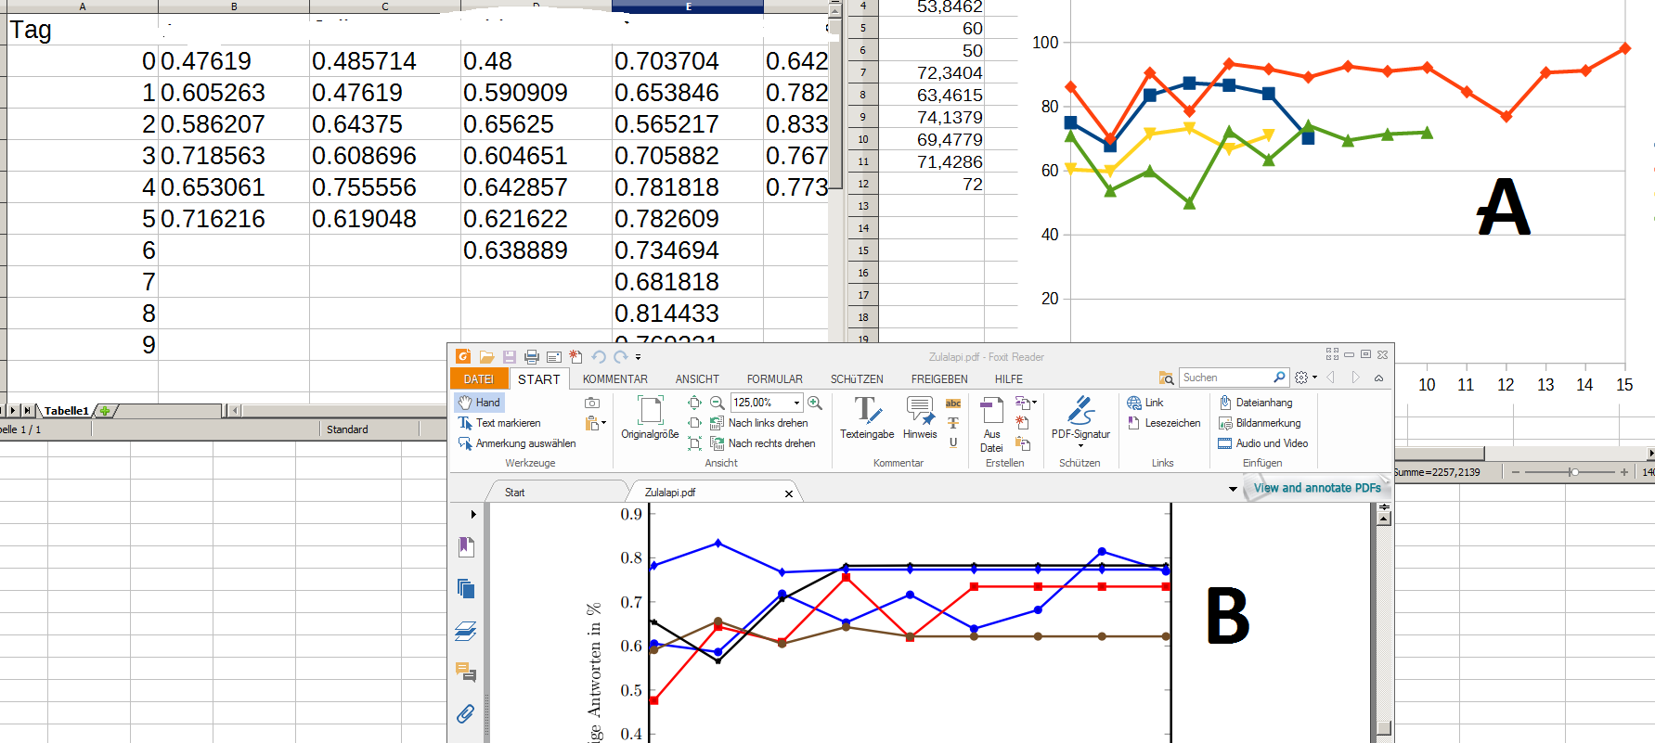
Task: Expand the settings gear dropdown arrow
Action: point(1314,378)
